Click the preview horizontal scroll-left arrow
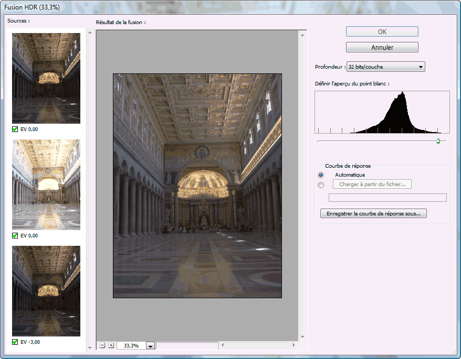 223,345
